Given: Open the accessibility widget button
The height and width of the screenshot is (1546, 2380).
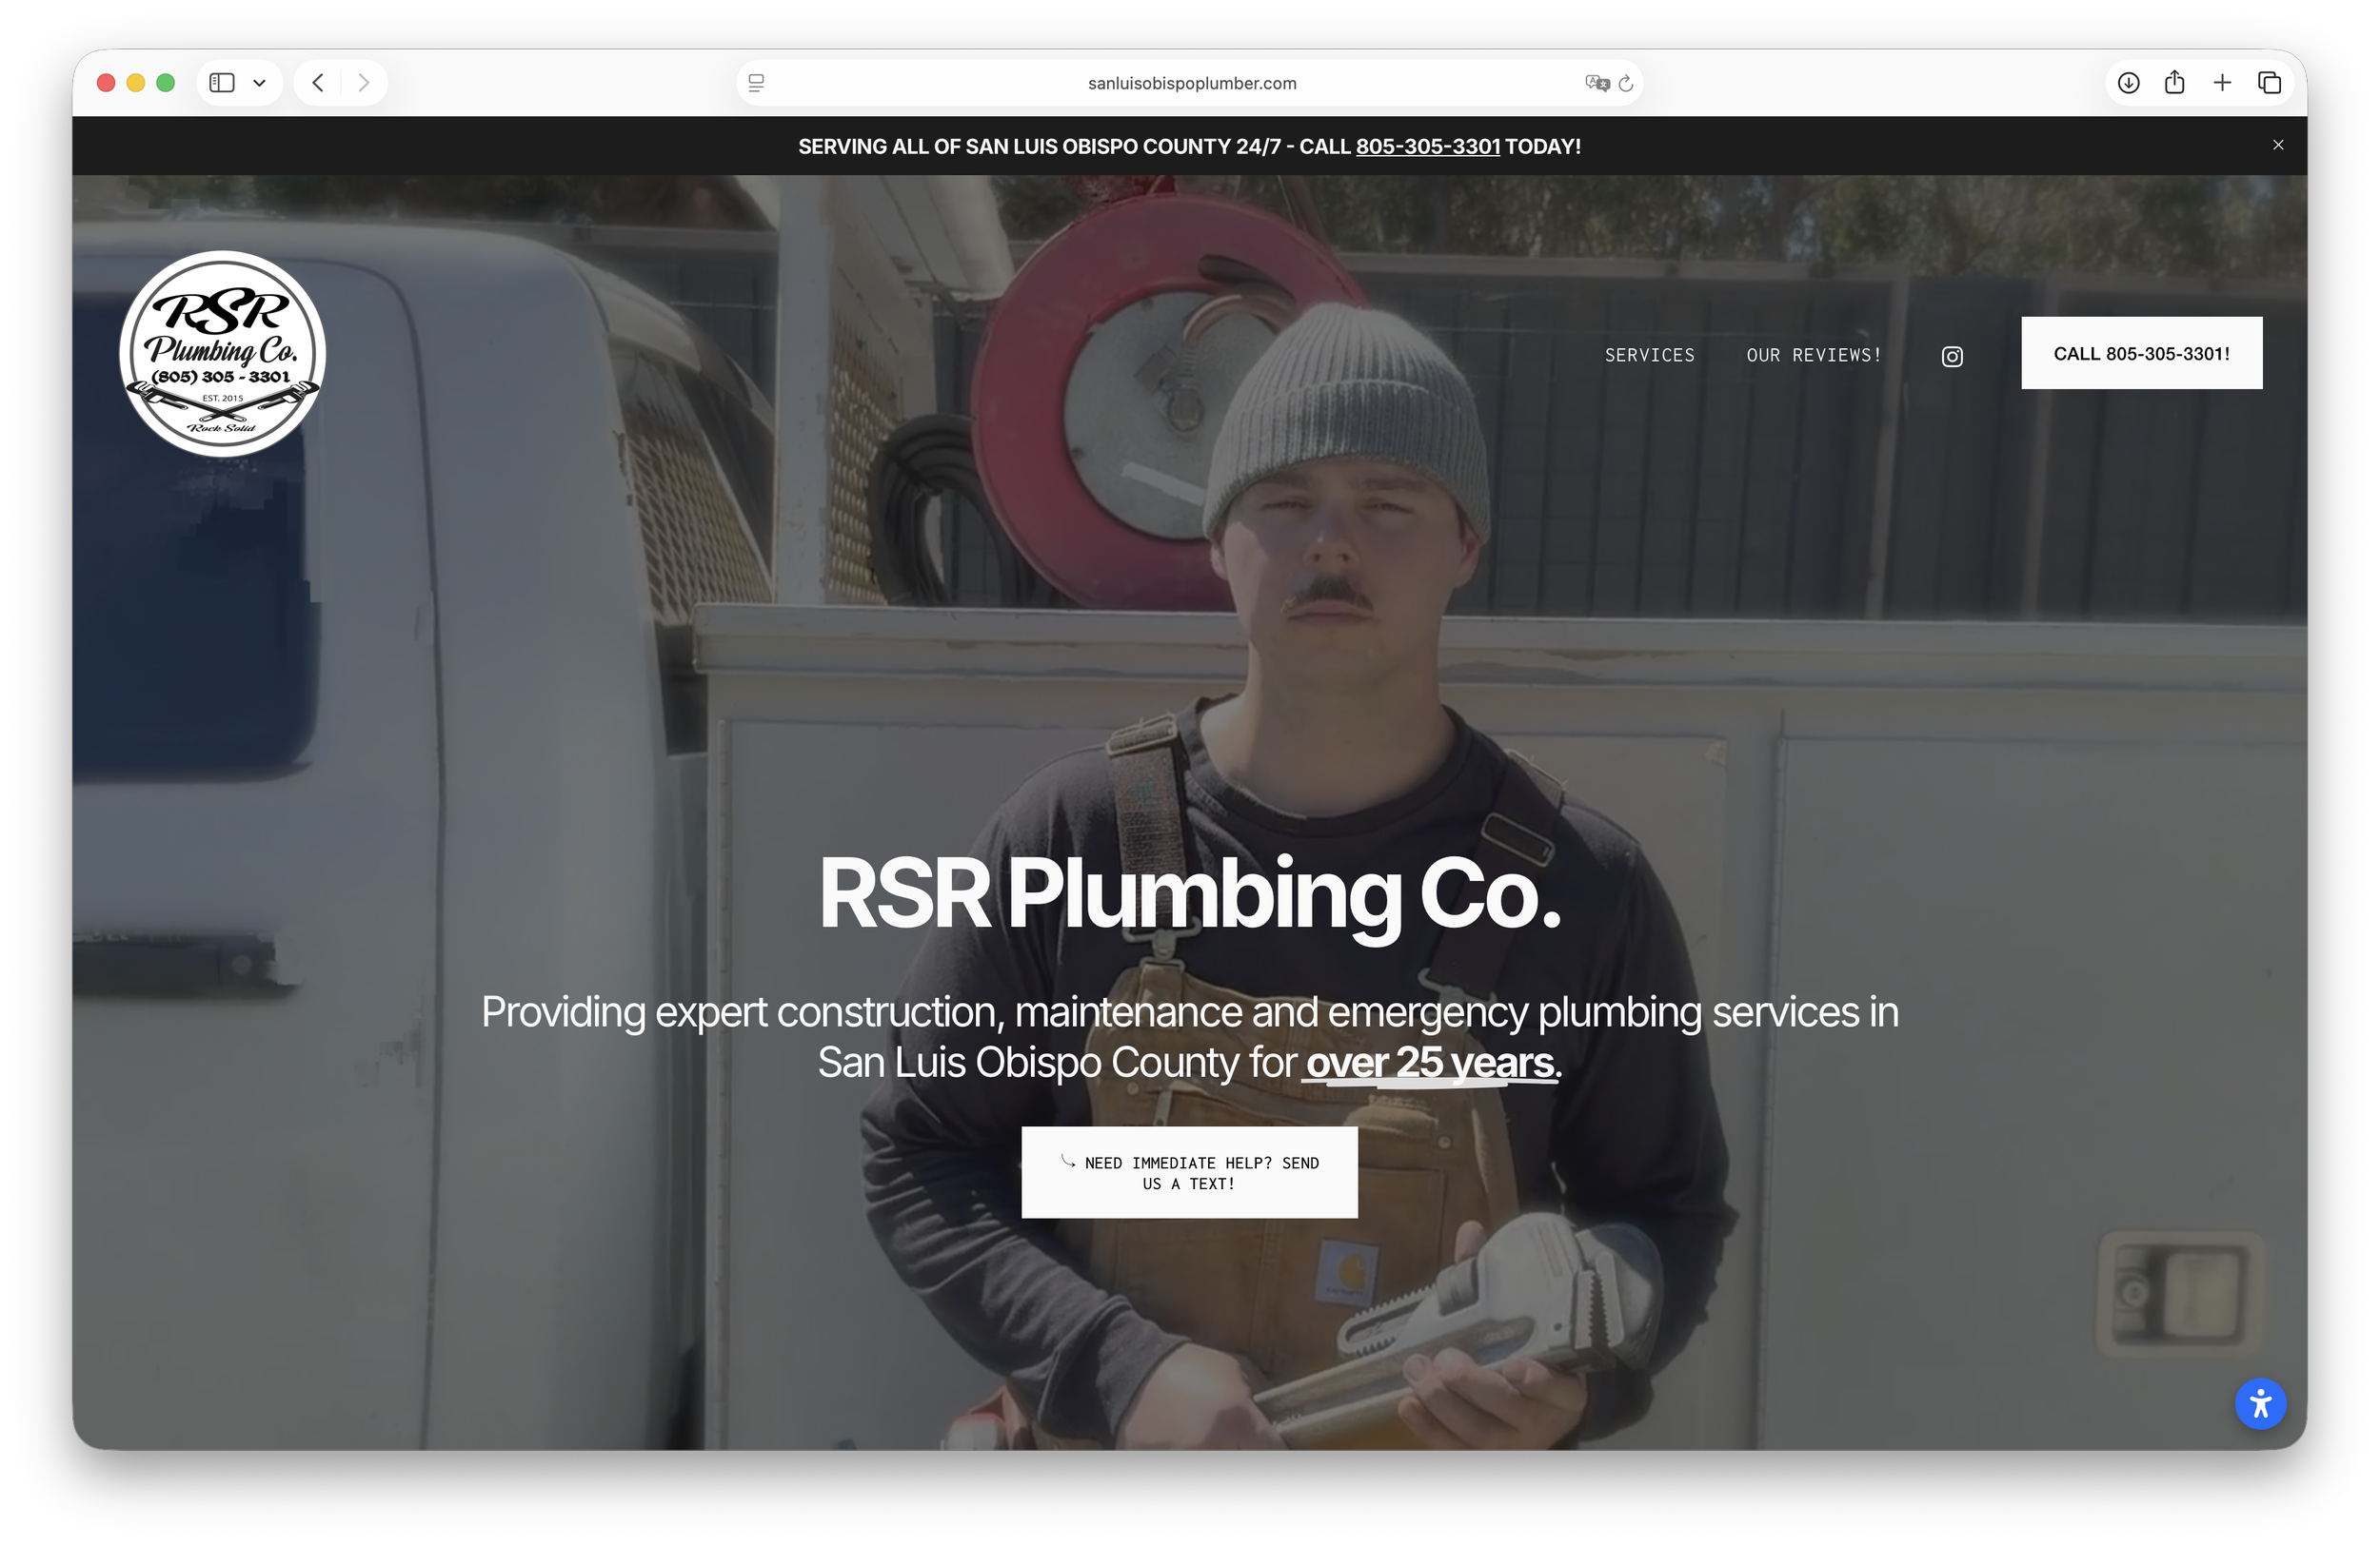Looking at the screenshot, I should [2260, 1404].
